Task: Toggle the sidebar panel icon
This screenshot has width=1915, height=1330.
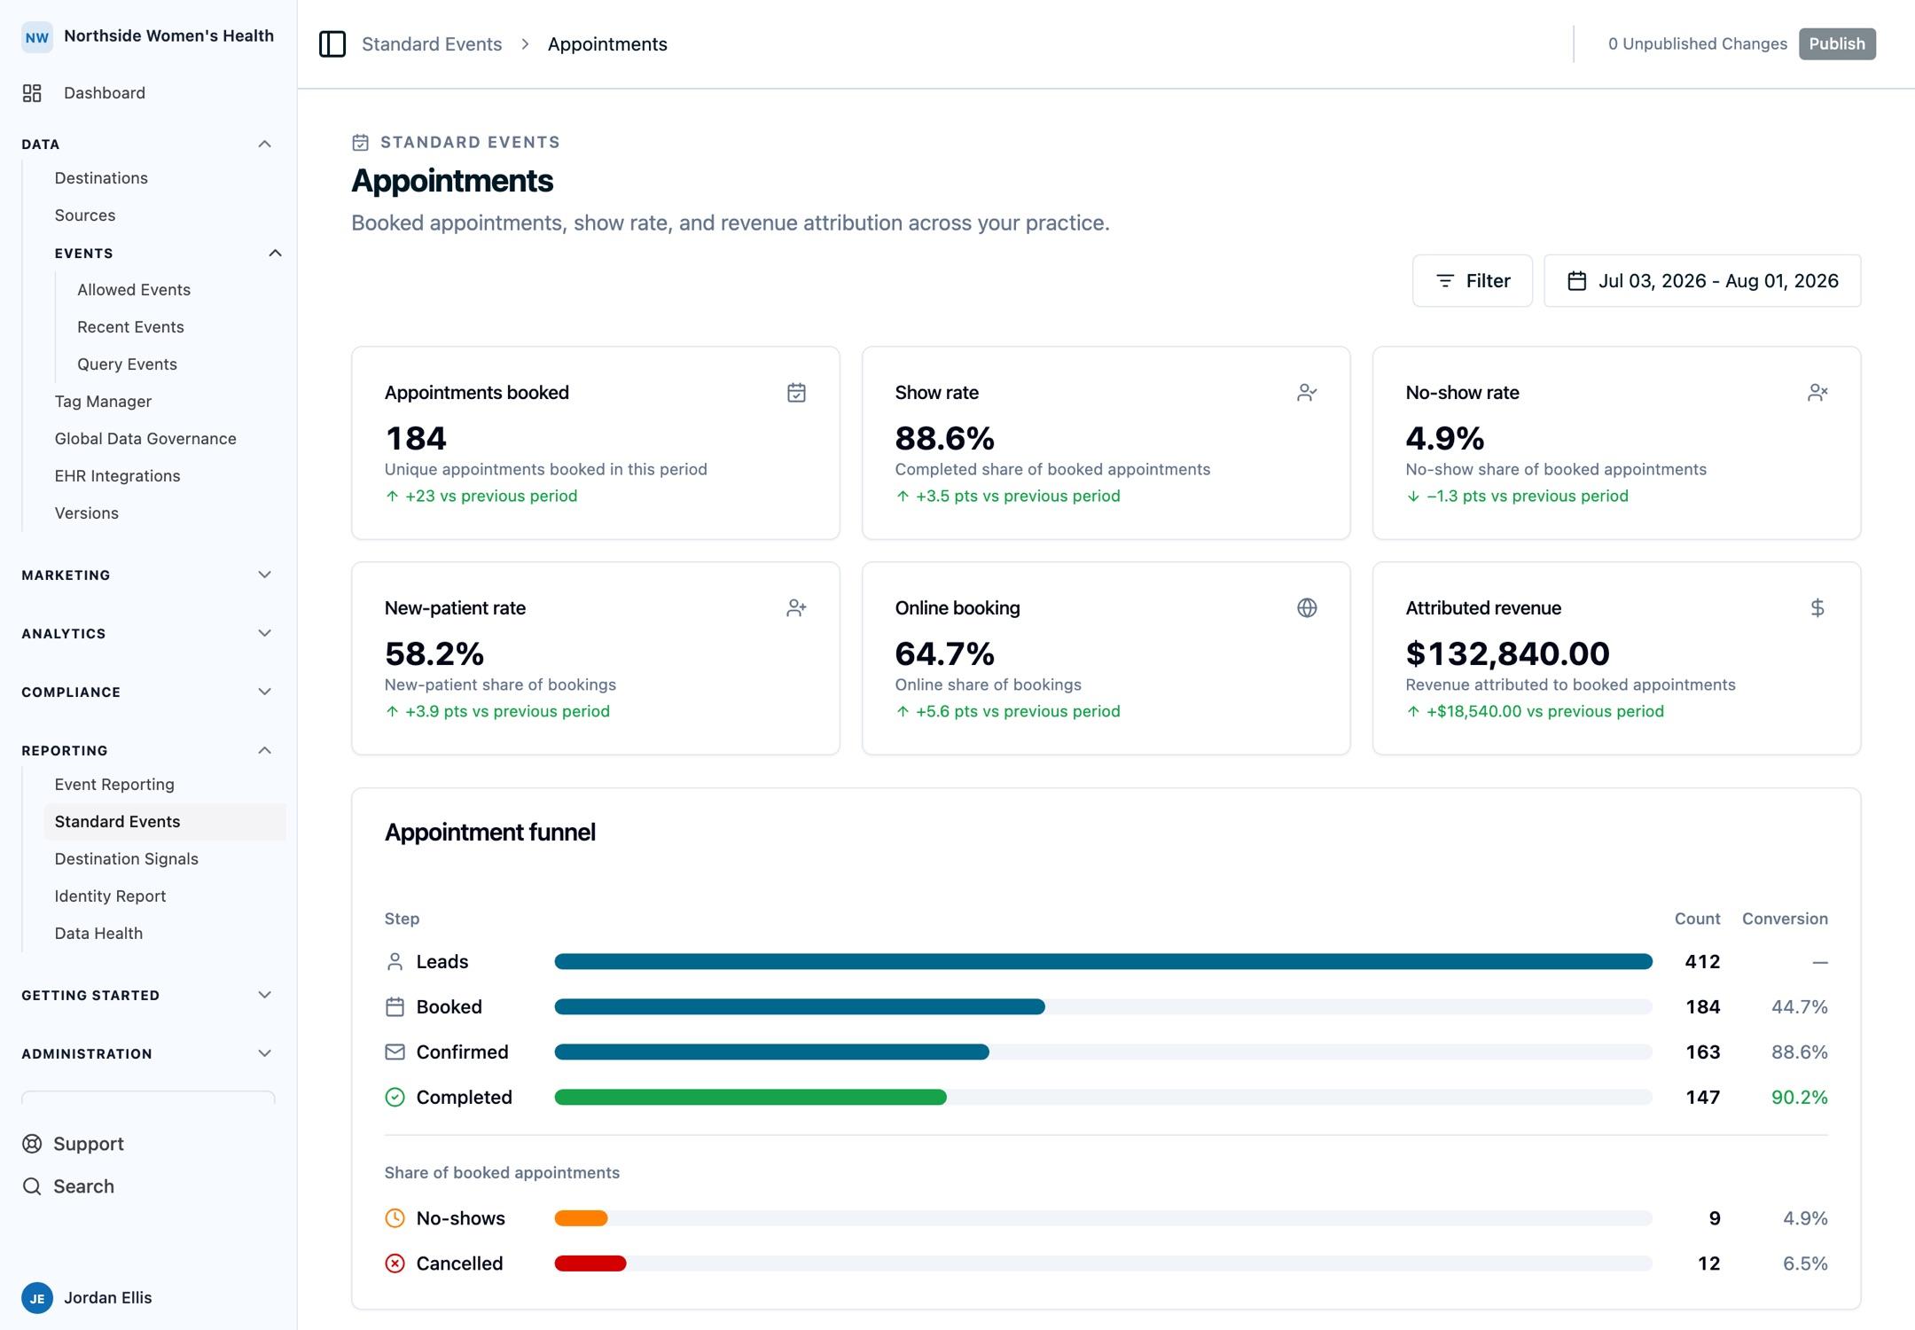Action: tap(332, 44)
